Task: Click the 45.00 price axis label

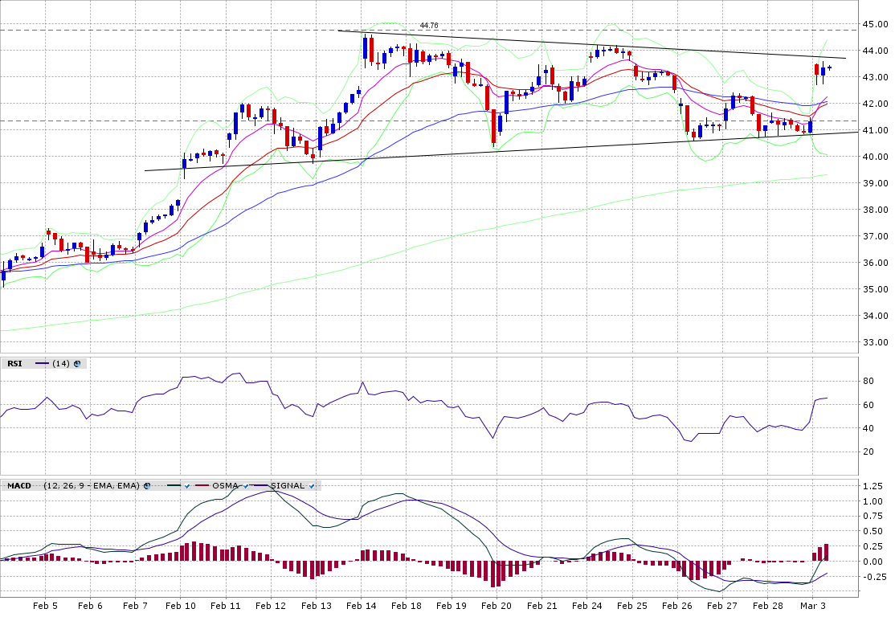Action: point(875,24)
